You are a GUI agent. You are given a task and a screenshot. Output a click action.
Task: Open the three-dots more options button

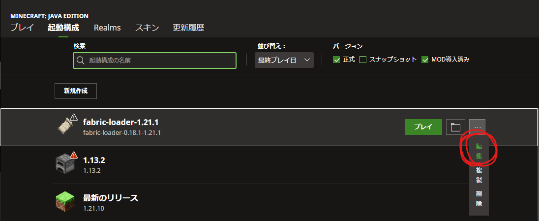(x=478, y=127)
